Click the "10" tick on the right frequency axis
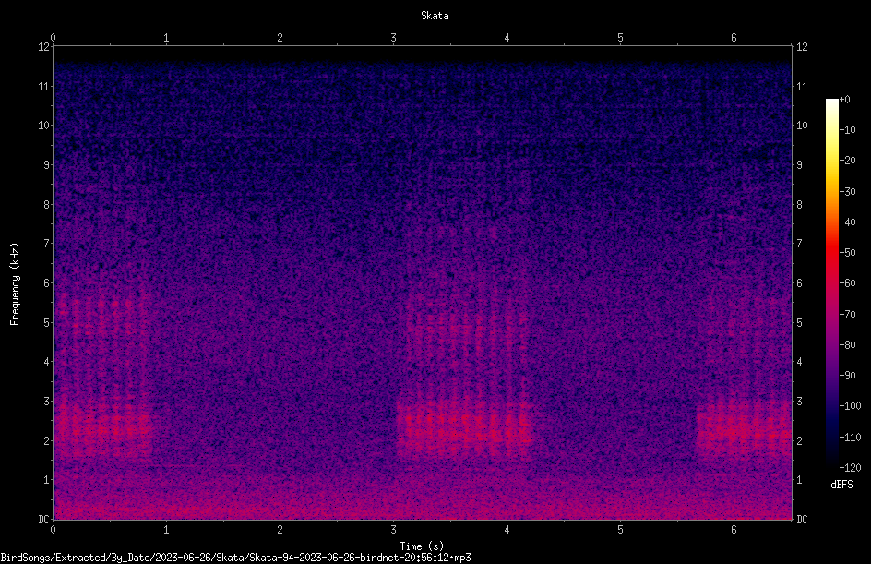871x564 pixels. click(x=802, y=126)
